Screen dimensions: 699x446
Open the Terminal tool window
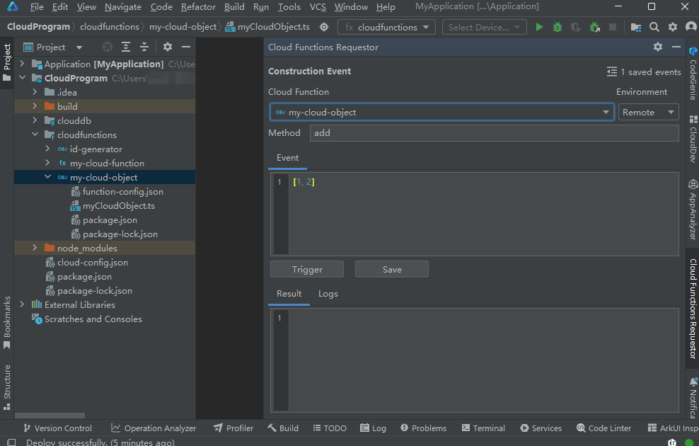pyautogui.click(x=483, y=428)
